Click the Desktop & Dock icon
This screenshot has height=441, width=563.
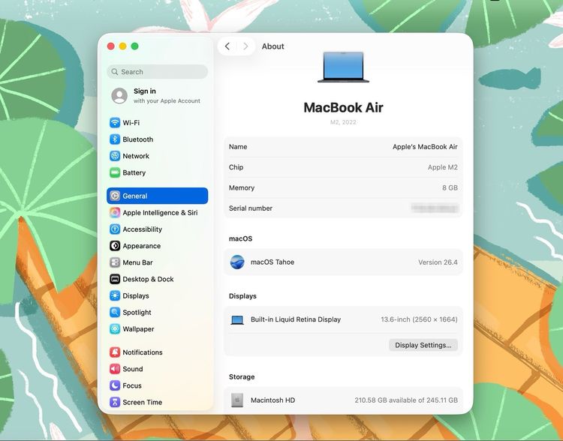pos(115,279)
